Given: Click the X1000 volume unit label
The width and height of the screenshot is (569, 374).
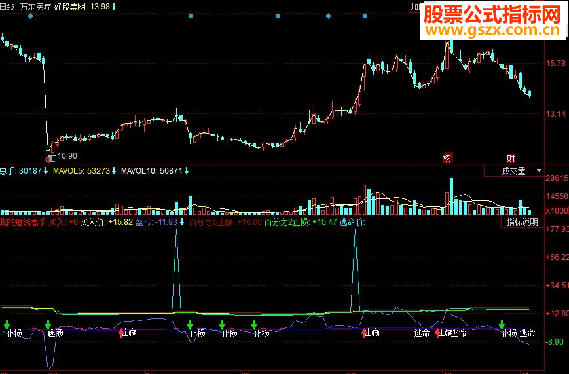Looking at the screenshot, I should (x=557, y=211).
